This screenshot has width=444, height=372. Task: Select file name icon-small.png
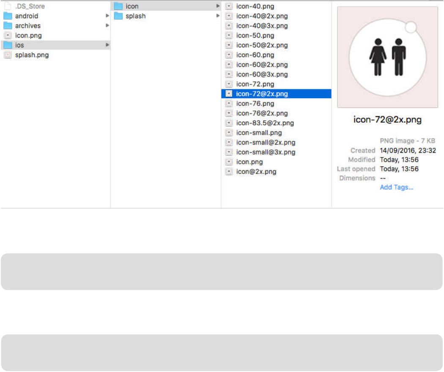coord(259,132)
